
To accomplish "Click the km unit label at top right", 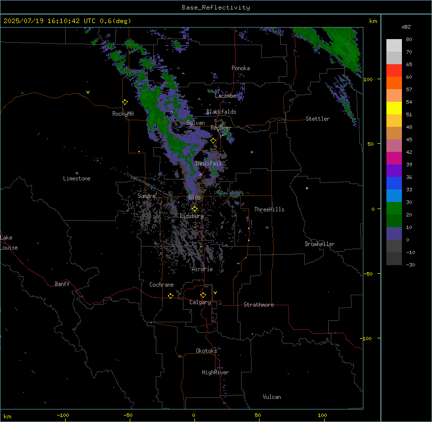I will point(373,21).
